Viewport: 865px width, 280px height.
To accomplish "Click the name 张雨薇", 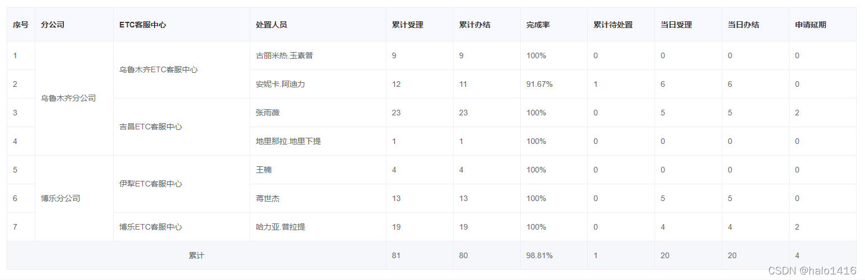I will [268, 113].
